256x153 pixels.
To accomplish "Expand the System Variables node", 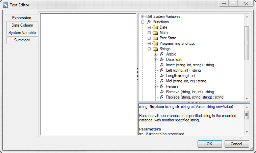I will [x=143, y=16].
